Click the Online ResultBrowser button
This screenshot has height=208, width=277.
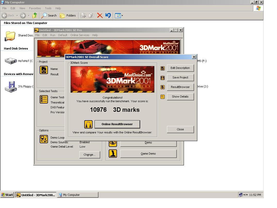117,124
